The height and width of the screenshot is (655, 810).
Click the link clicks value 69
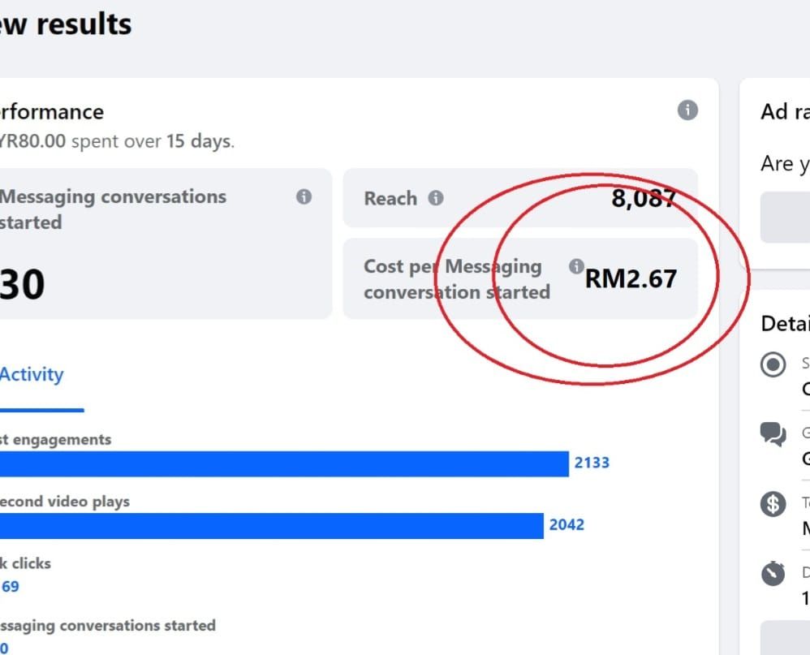(10, 587)
